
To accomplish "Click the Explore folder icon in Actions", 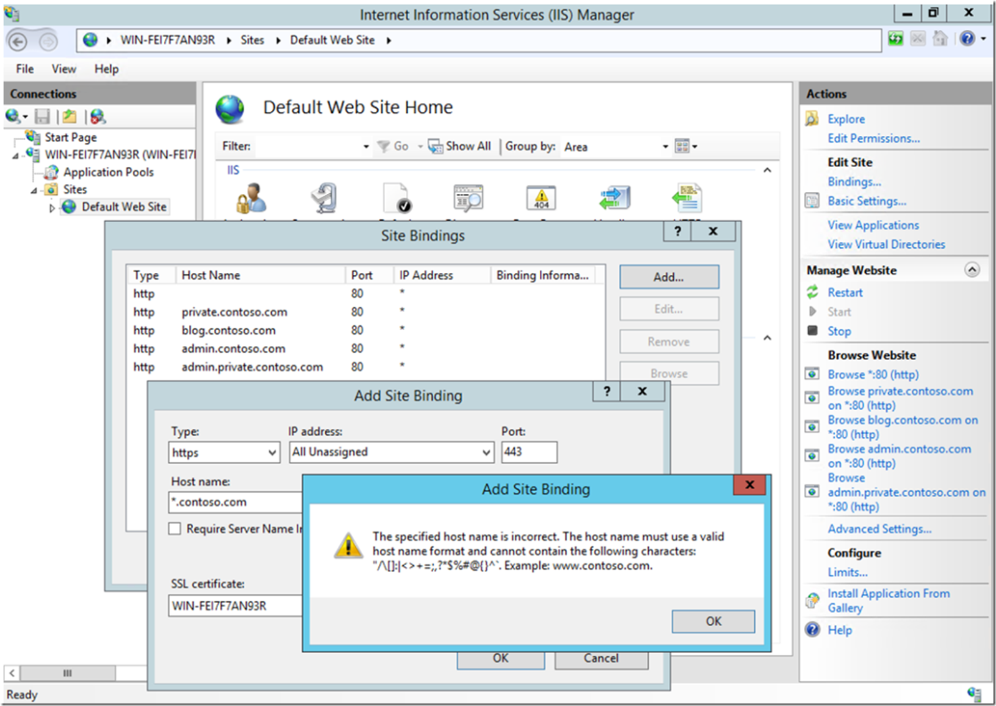I will click(x=812, y=118).
